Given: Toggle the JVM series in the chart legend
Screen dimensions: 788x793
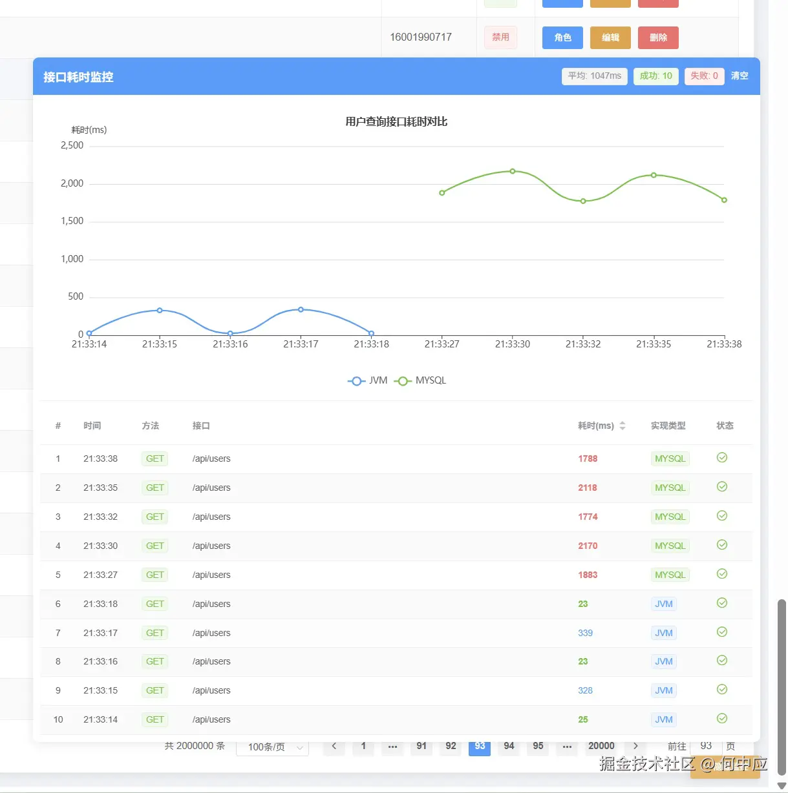Looking at the screenshot, I should click(368, 380).
